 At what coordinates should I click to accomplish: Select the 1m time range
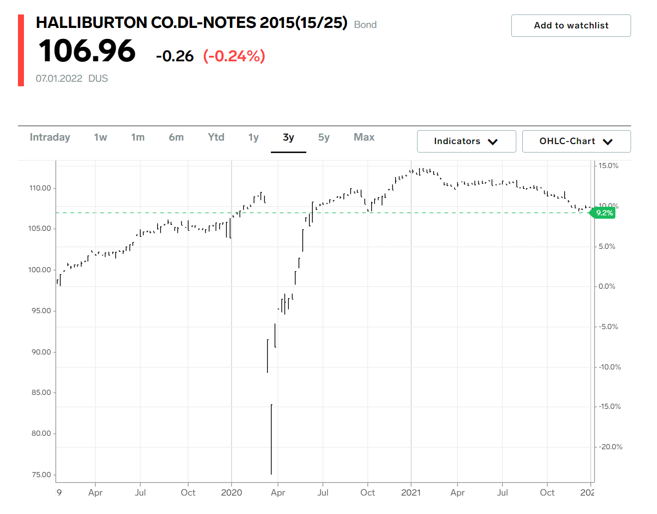click(138, 137)
